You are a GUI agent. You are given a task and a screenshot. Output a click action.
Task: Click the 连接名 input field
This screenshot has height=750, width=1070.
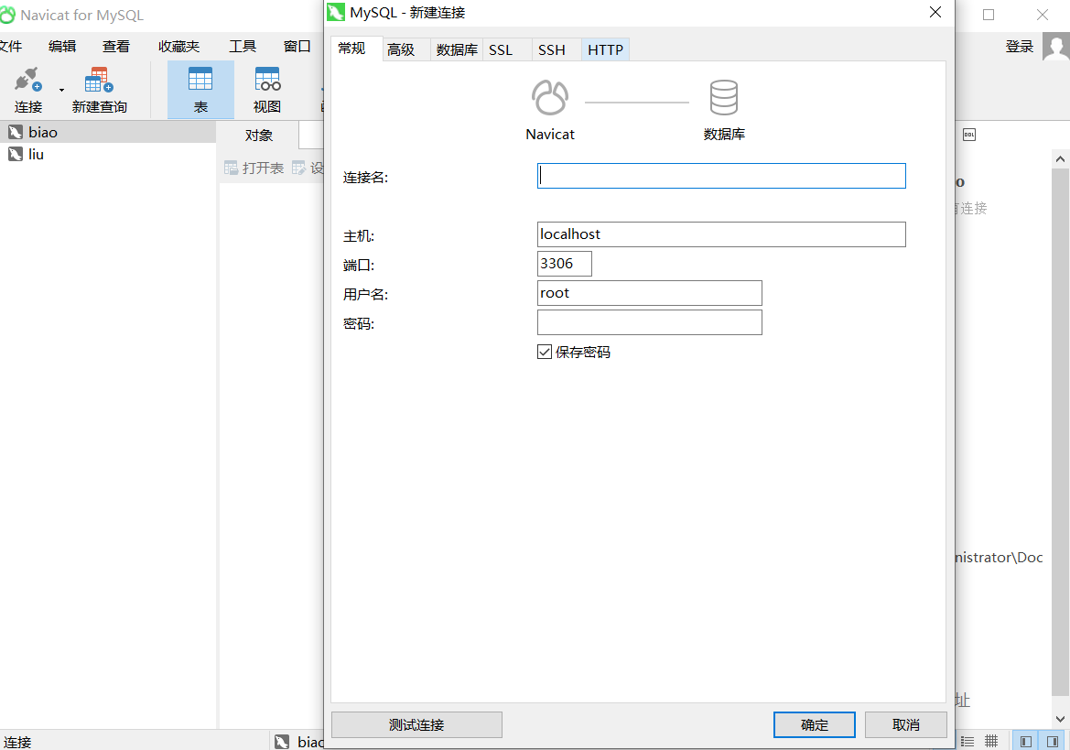[721, 176]
